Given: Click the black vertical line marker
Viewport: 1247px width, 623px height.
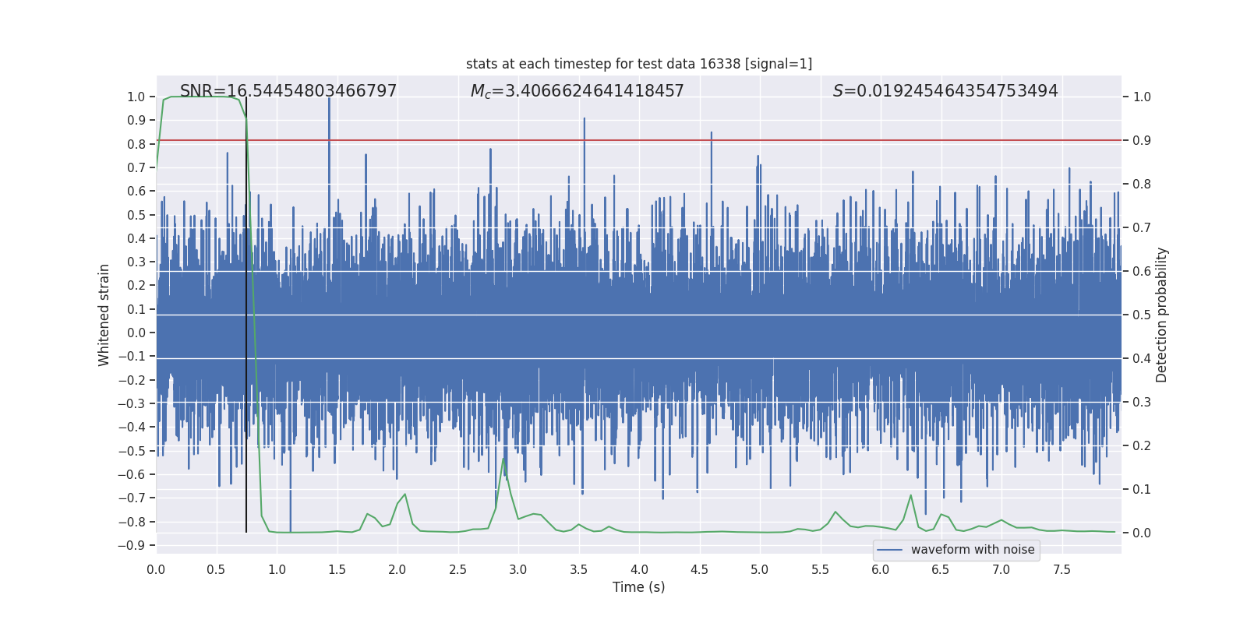Looking at the screenshot, I should click(x=246, y=311).
